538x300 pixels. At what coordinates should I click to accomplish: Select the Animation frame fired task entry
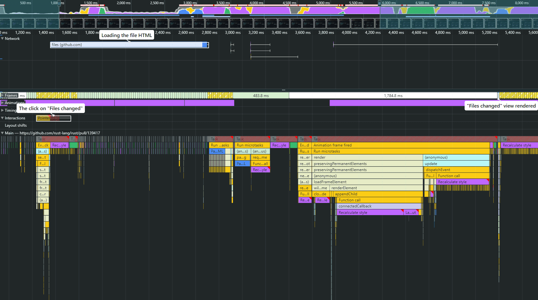[x=367, y=145]
